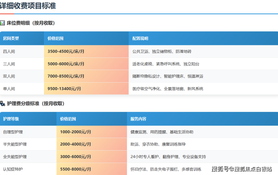The height and width of the screenshot is (175, 278).
Task: Click the 医疗级空气净化 configuration description
Action: pyautogui.click(x=147, y=89)
